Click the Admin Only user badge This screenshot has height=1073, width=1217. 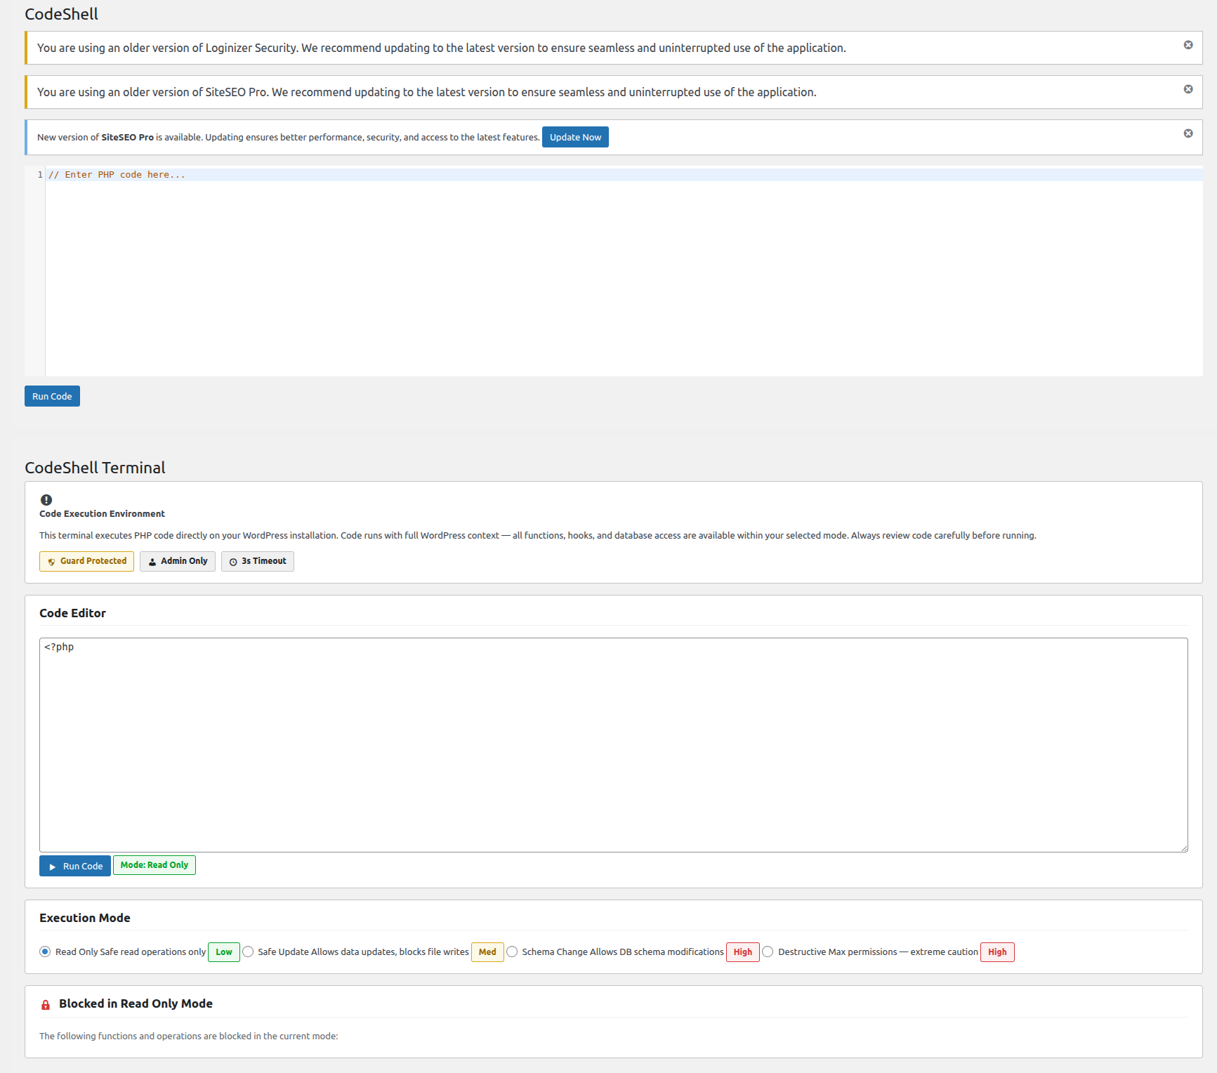point(177,561)
